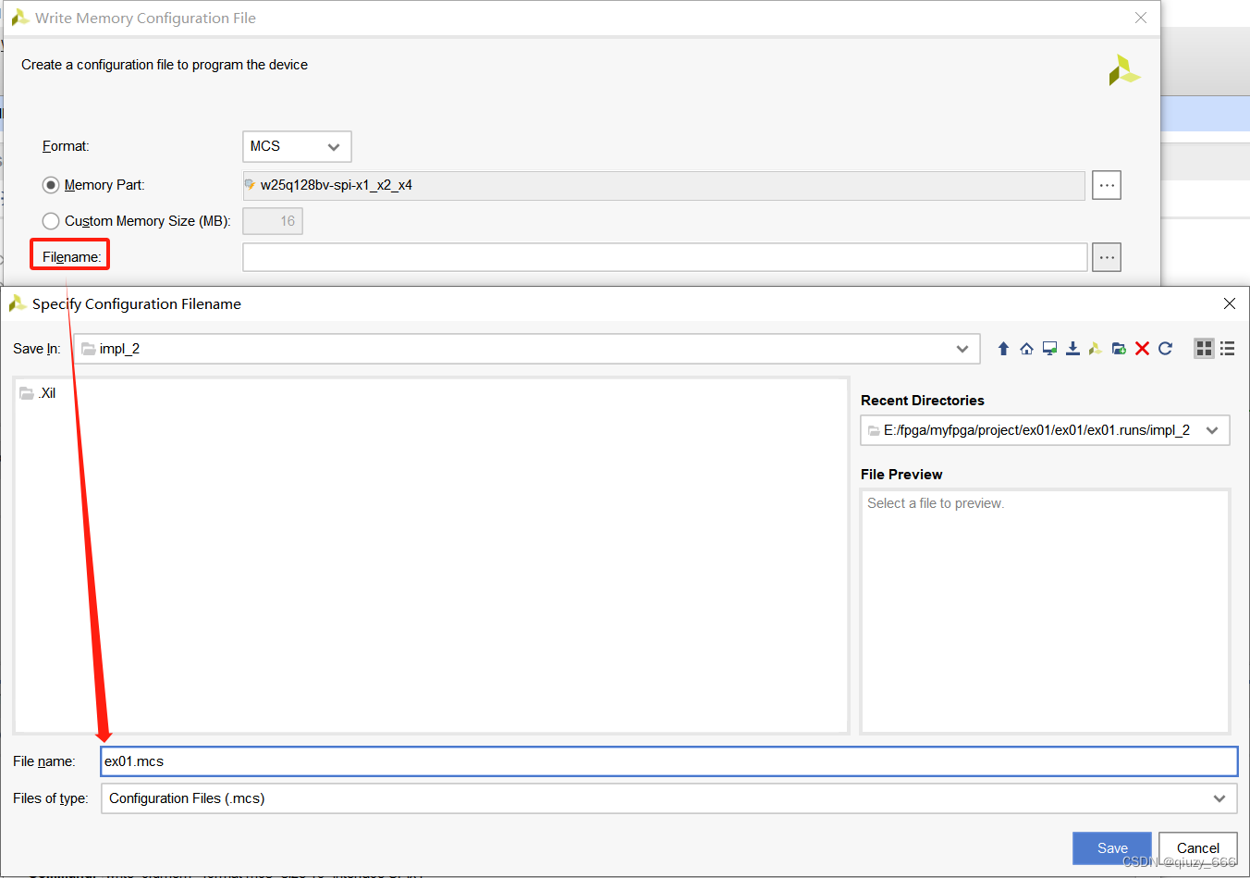The image size is (1250, 878).
Task: Open the desktop directory
Action: [1049, 349]
